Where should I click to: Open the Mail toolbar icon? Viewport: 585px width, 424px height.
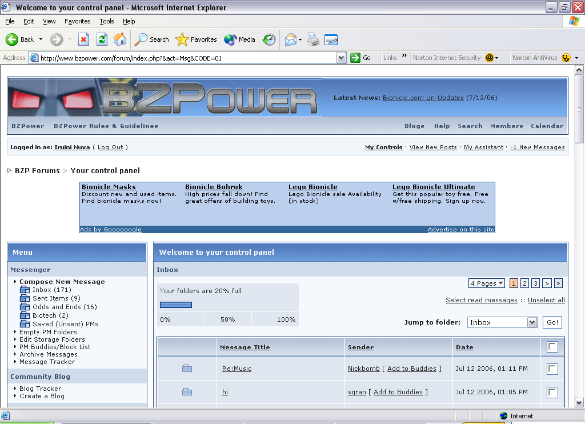pos(291,39)
